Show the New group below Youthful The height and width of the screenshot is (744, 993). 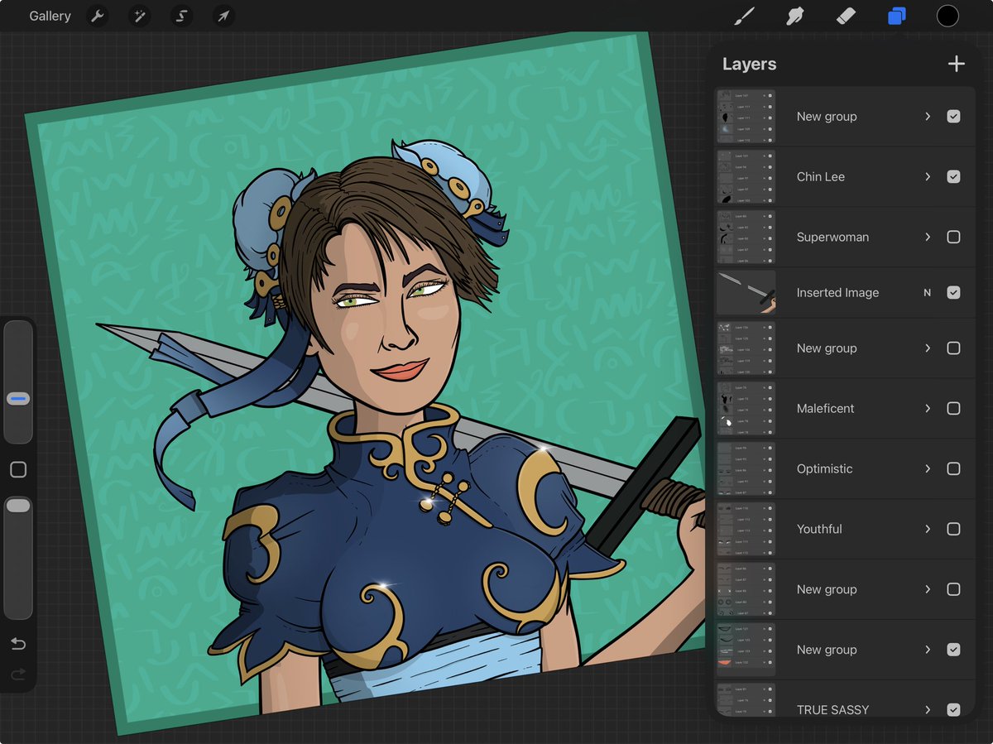click(x=953, y=589)
